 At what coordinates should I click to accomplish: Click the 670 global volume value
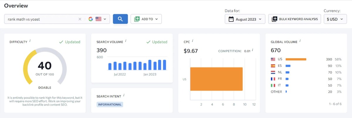coord(276,50)
